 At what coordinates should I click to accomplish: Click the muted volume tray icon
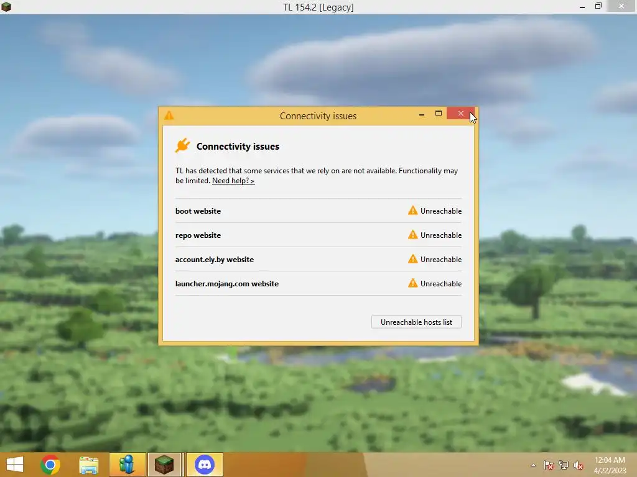(579, 465)
